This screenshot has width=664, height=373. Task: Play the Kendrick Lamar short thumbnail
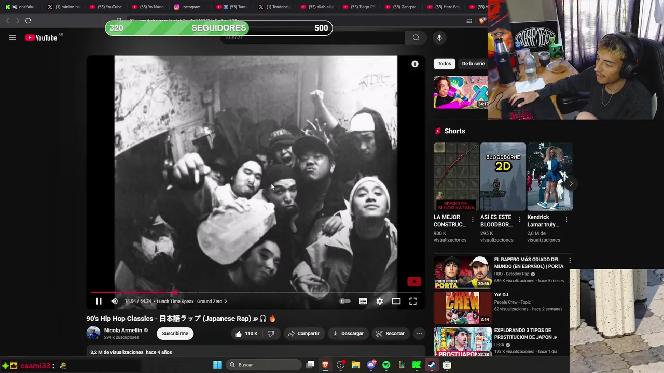tap(550, 177)
